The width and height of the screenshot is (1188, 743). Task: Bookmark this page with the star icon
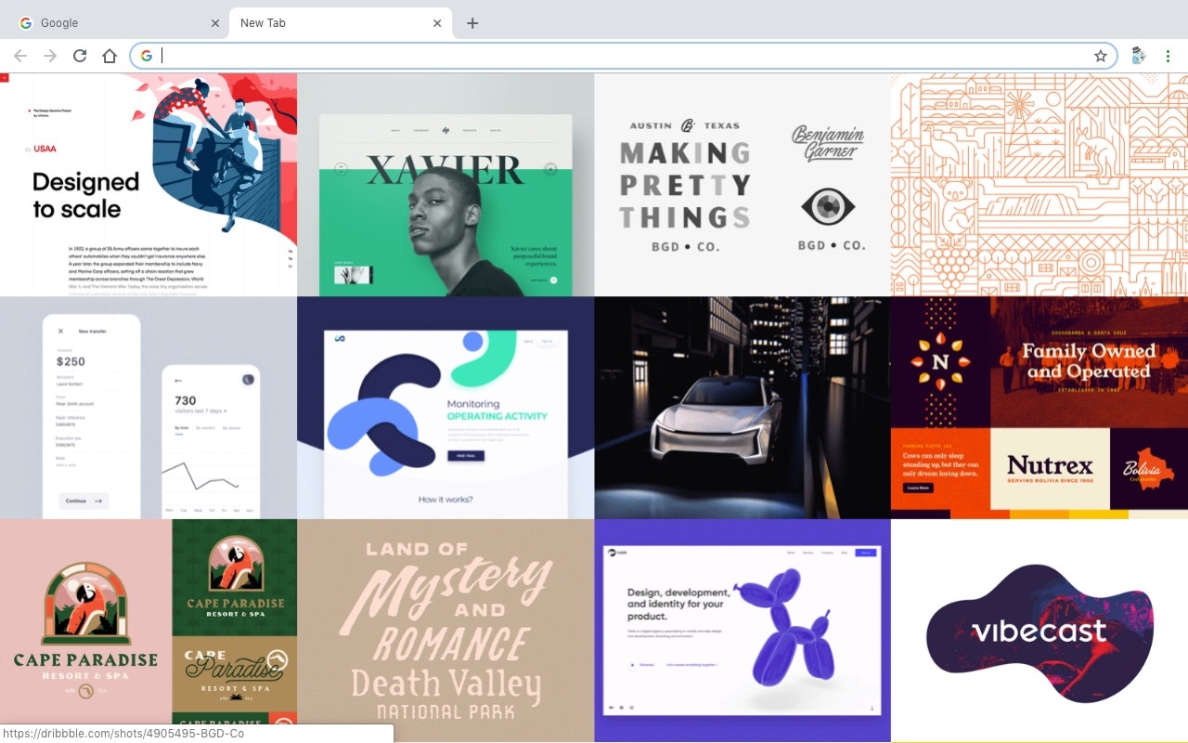pos(1101,56)
